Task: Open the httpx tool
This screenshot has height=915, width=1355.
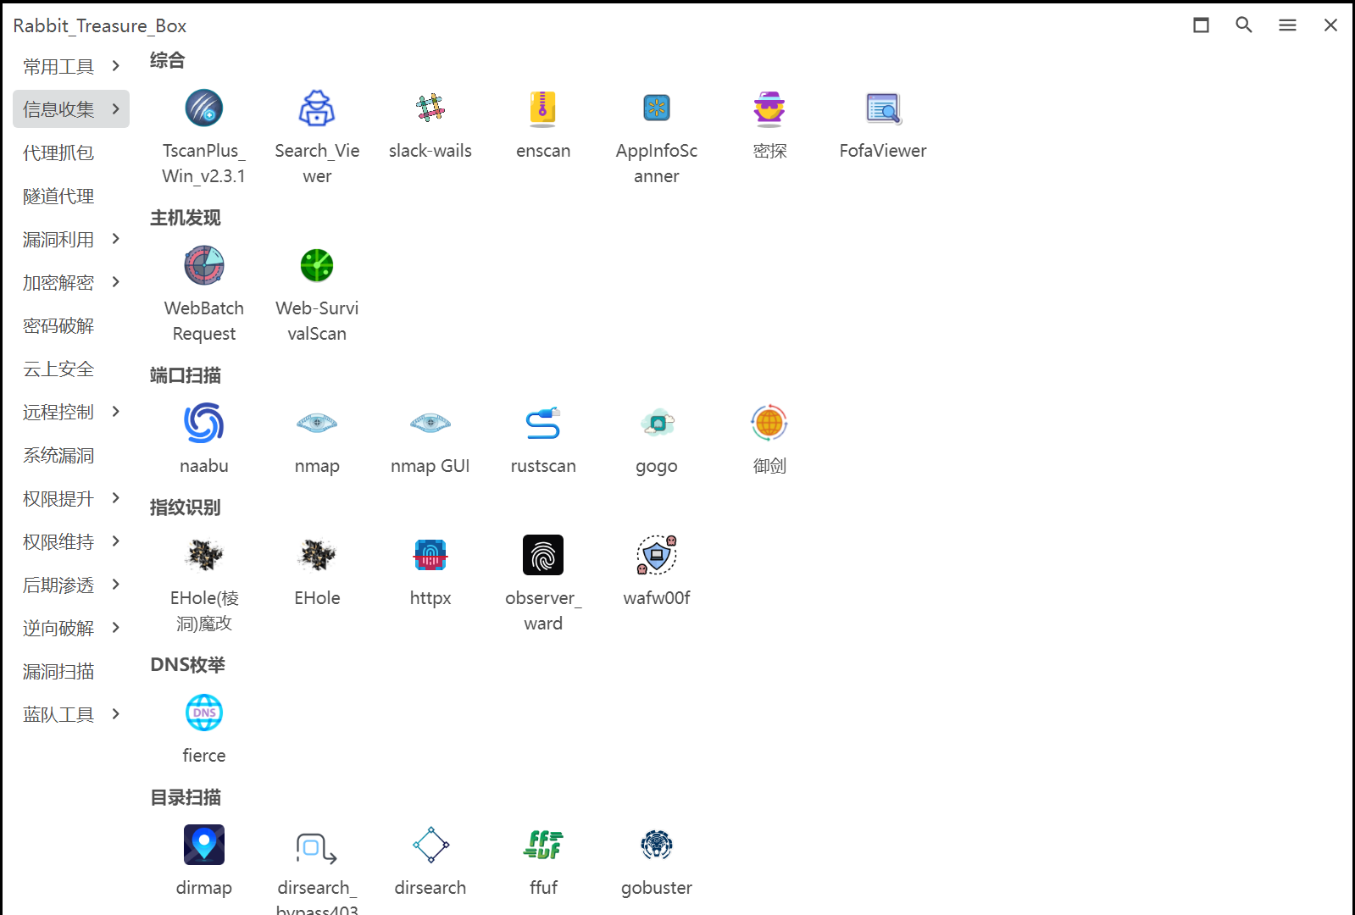Action: click(x=430, y=556)
